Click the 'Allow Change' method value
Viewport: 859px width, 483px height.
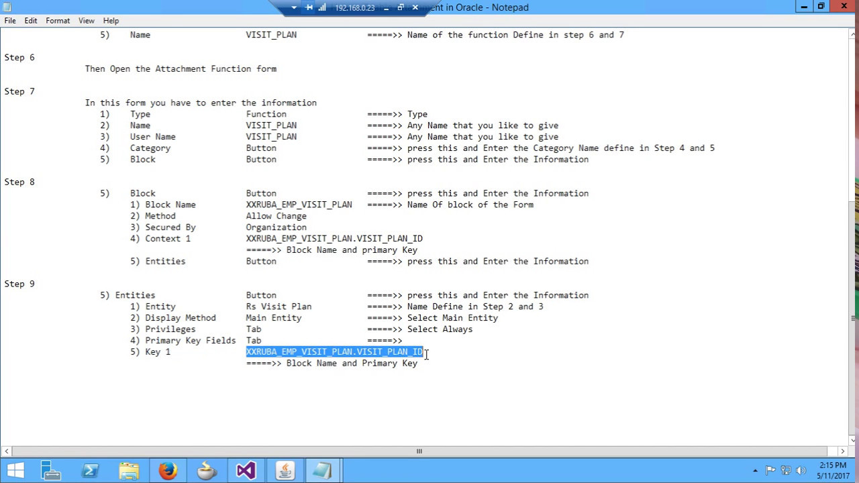pos(276,216)
